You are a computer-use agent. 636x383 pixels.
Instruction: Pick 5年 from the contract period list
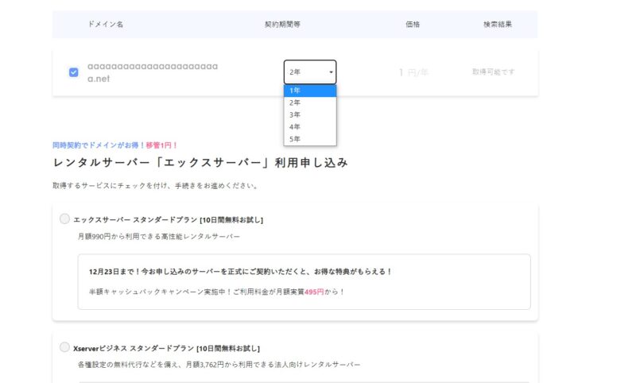click(x=310, y=139)
